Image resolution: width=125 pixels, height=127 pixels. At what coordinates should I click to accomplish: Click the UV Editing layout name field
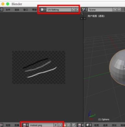[x=59, y=10]
